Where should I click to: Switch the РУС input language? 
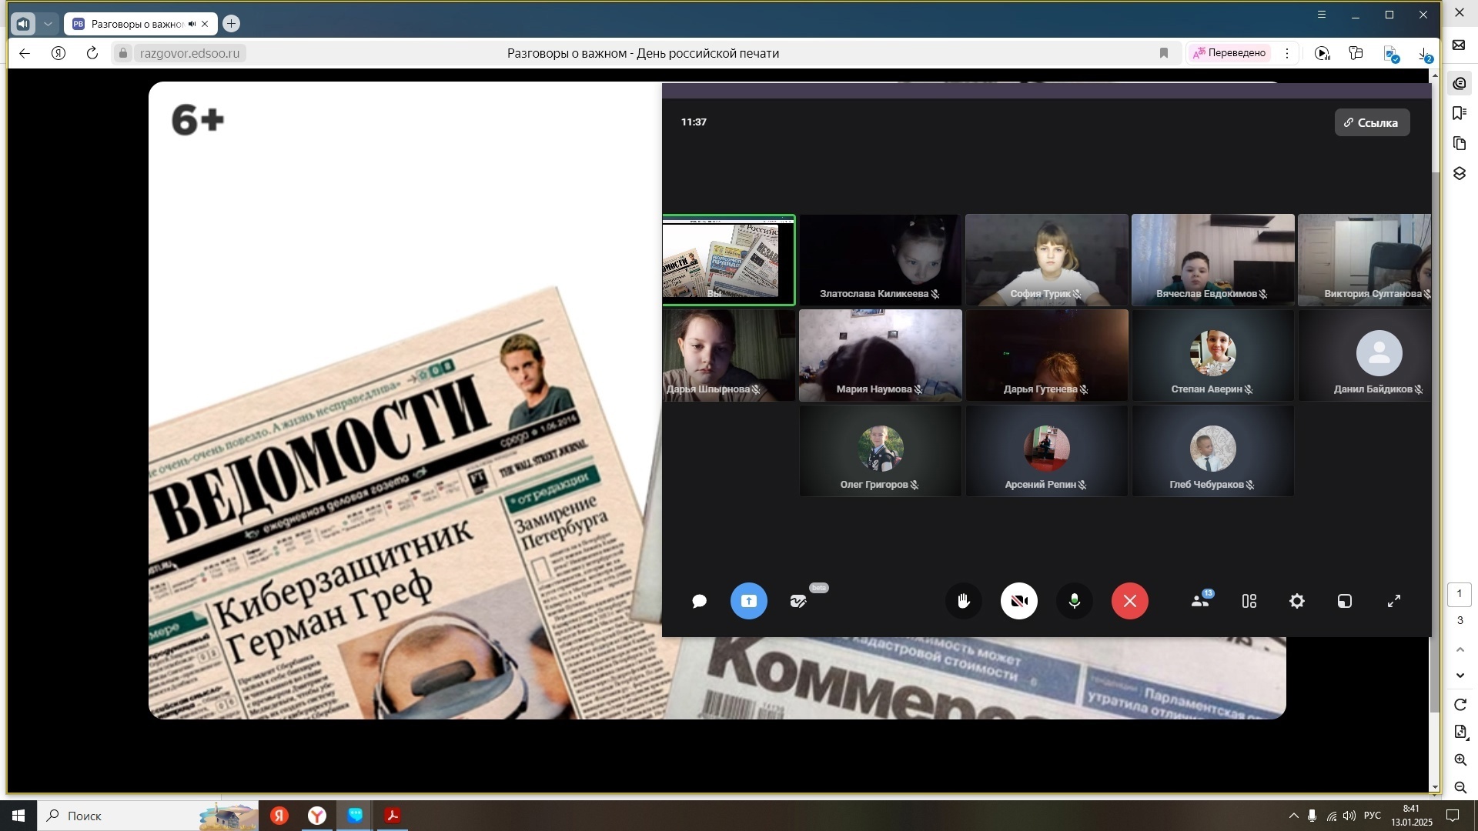[x=1372, y=816]
